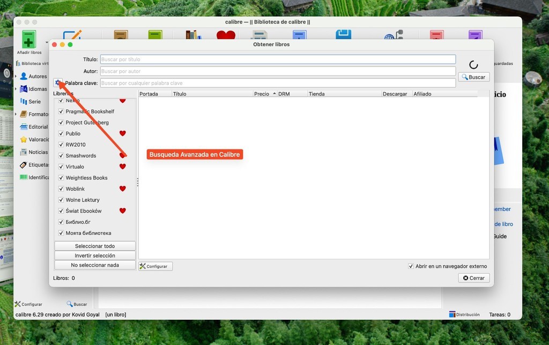Click Invertir selección button
Viewport: 549px width, 345px height.
pos(95,256)
